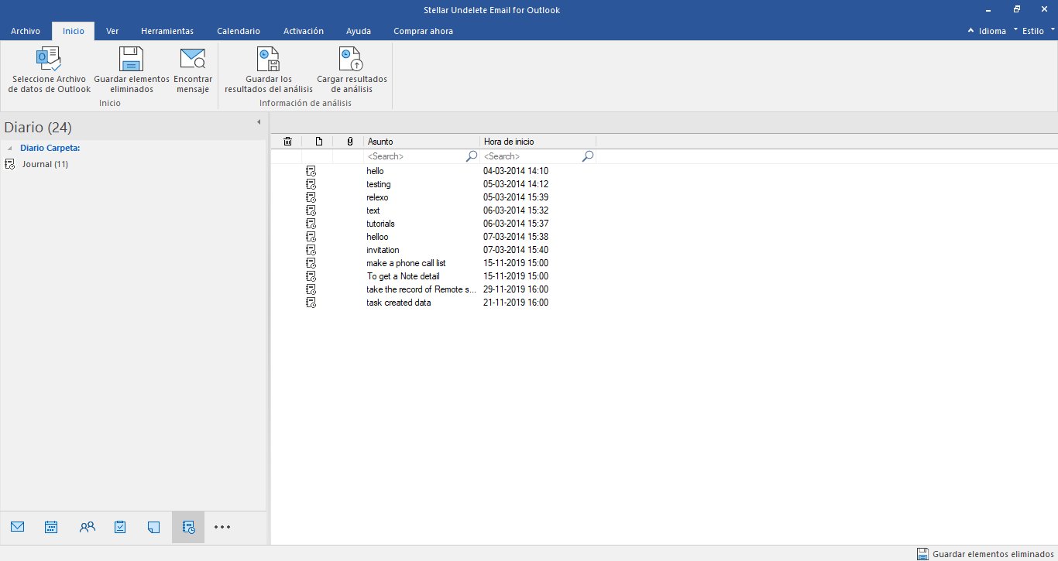Open the Ayuda tab

click(x=359, y=31)
